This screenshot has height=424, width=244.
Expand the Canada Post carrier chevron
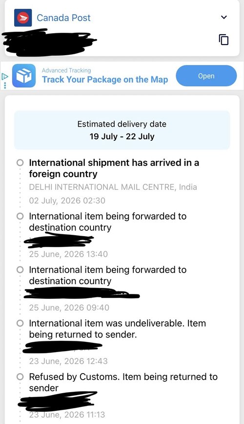click(224, 17)
